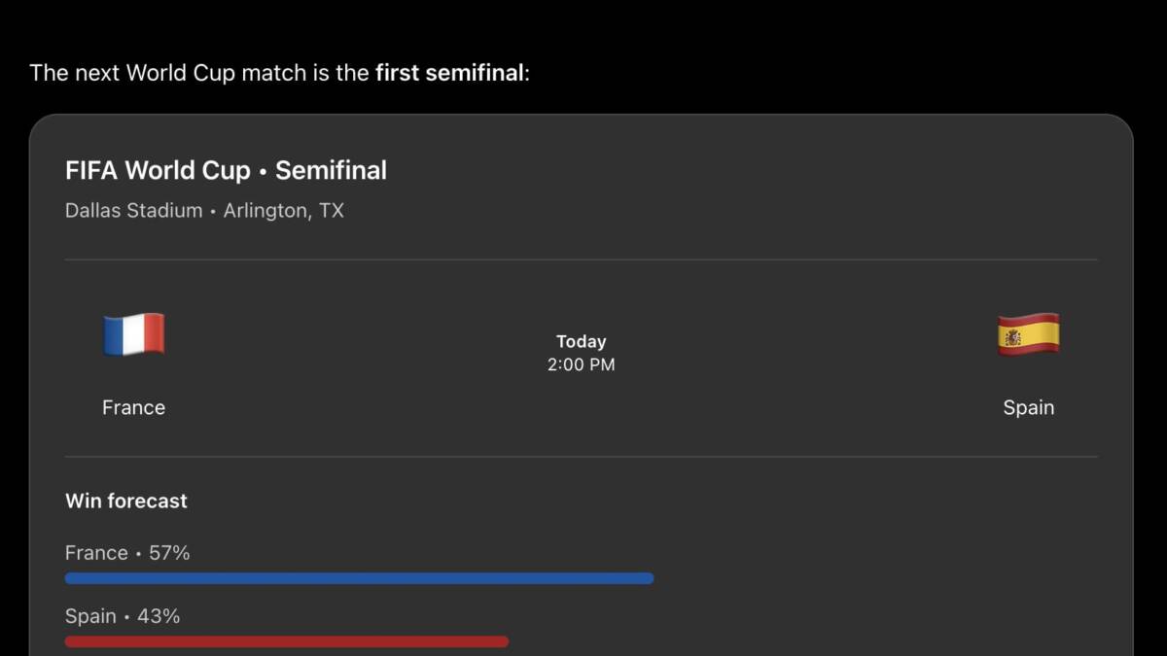This screenshot has height=656, width=1167.
Task: Click the France 57% forecast label
Action: click(127, 552)
